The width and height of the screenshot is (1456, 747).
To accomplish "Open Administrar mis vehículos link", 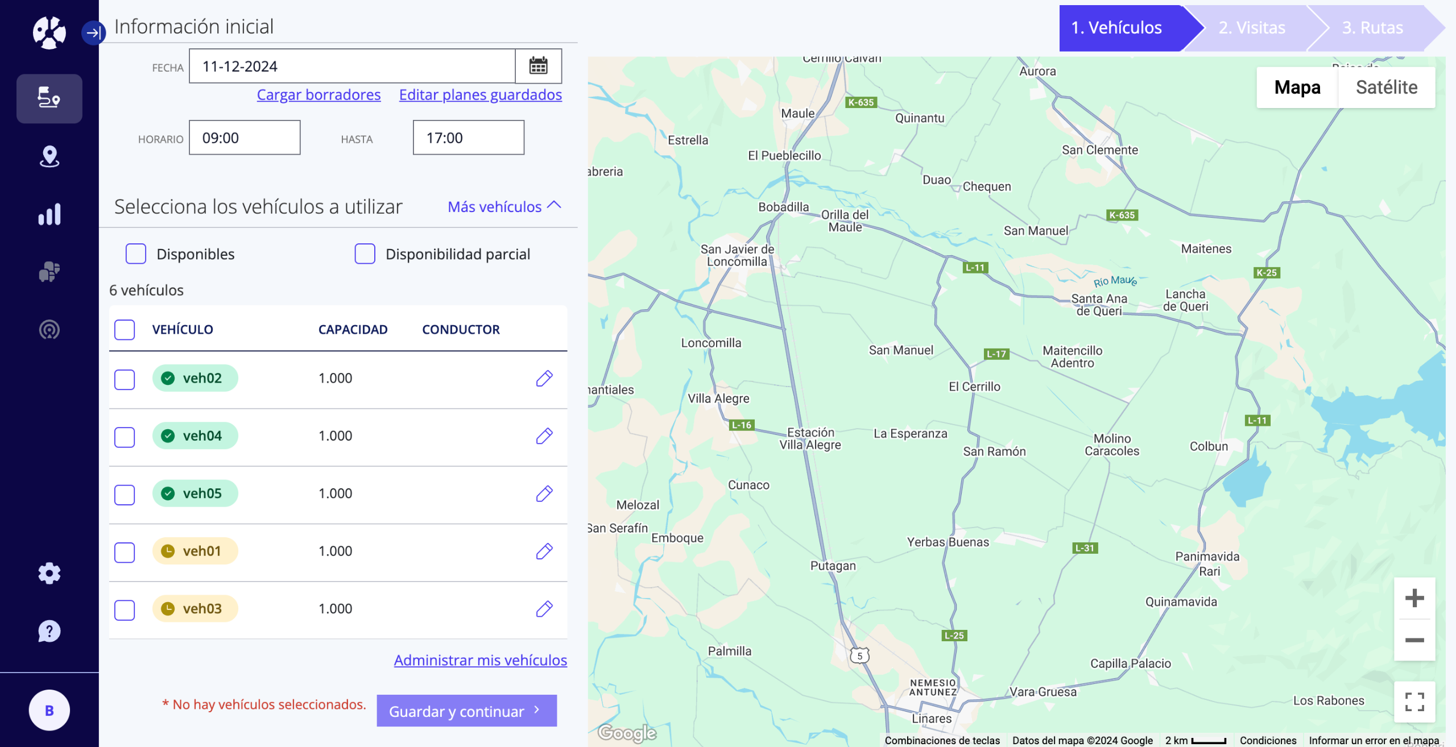I will click(x=480, y=660).
